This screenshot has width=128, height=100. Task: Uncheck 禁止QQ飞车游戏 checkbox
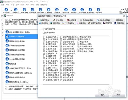(61, 44)
